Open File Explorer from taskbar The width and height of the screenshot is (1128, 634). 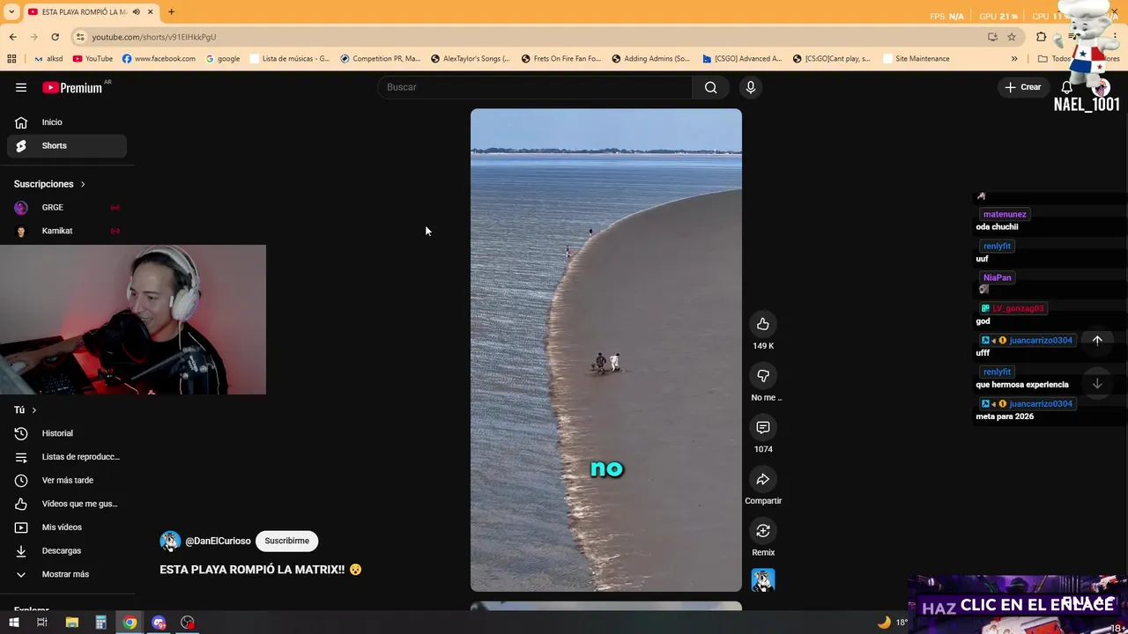click(71, 623)
